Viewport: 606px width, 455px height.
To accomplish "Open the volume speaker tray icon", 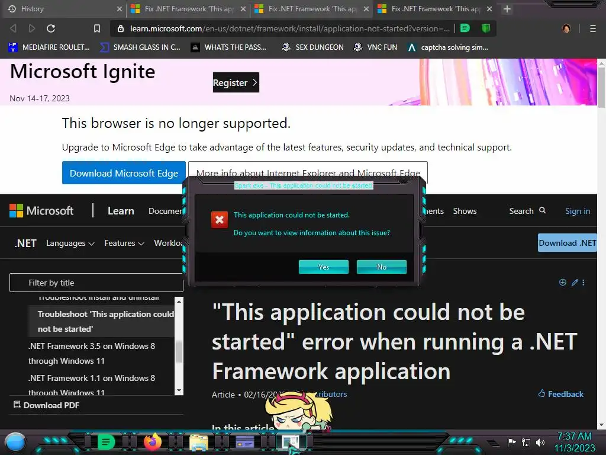I will point(540,442).
